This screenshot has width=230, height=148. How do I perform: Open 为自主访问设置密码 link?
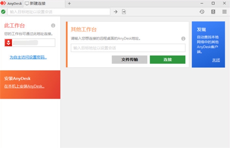click(28, 57)
